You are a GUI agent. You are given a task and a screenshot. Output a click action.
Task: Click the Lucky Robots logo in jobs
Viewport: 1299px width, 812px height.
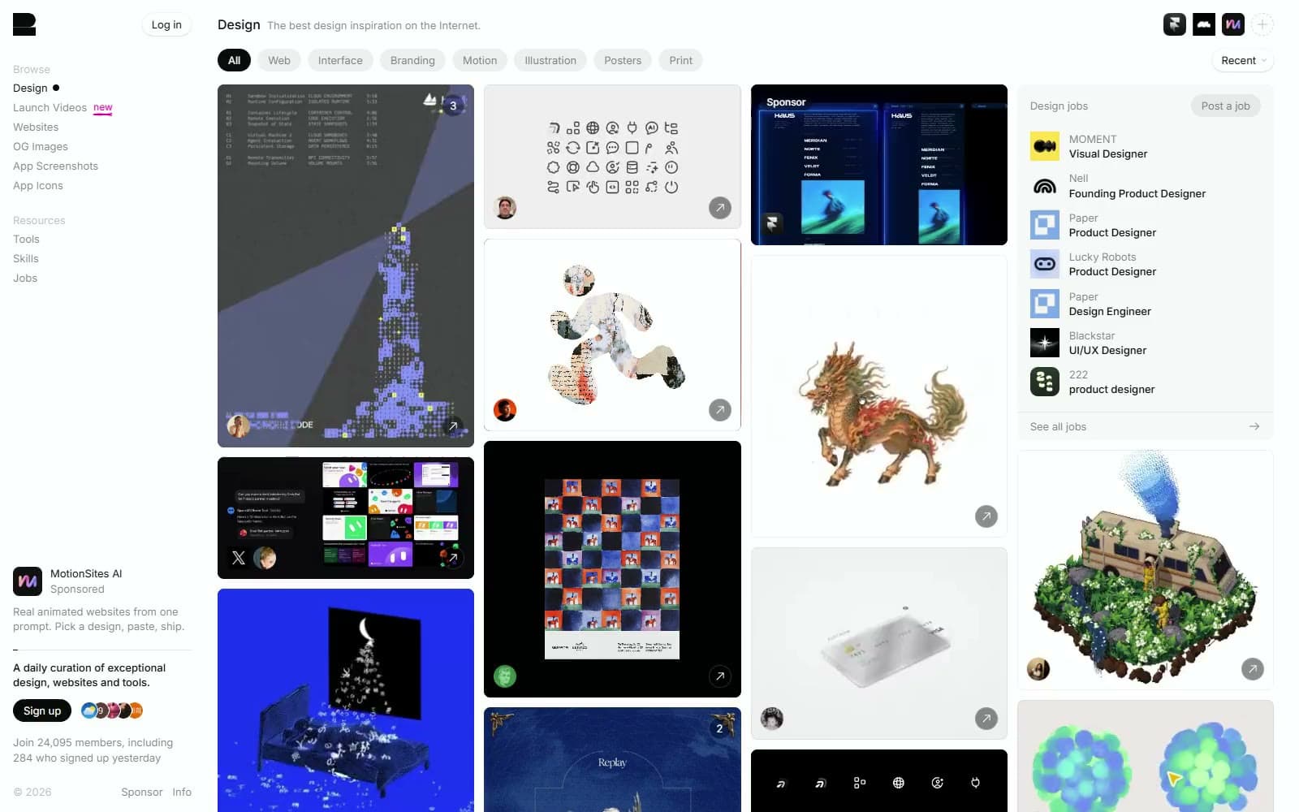1044,264
